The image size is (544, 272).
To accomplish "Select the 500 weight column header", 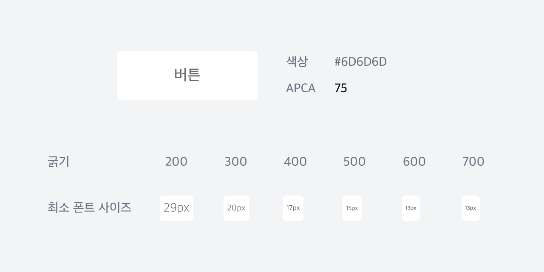I will 354,161.
